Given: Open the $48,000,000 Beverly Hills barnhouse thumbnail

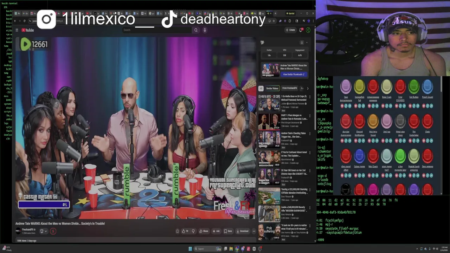Looking at the screenshot, I should [x=269, y=214].
